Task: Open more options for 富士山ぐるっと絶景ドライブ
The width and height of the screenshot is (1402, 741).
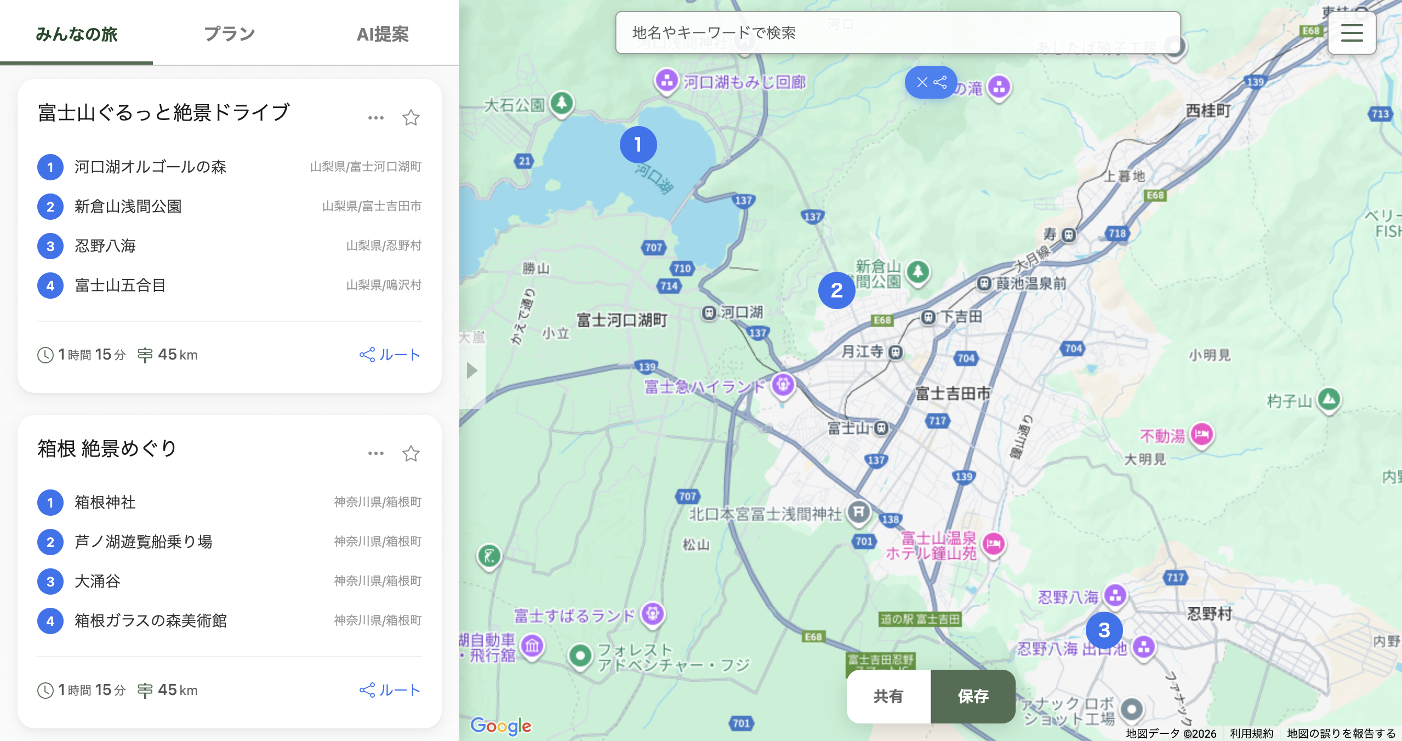Action: 375,117
